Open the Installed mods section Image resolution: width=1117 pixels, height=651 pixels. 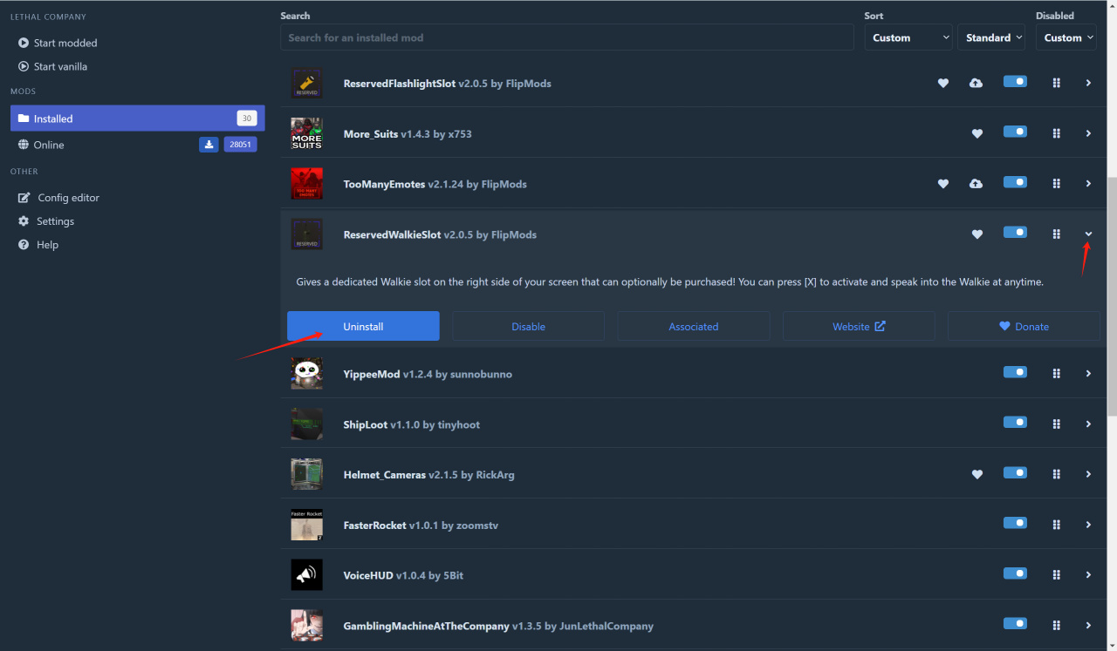(x=138, y=119)
